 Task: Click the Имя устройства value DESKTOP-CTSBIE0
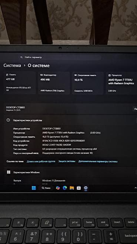51,129
